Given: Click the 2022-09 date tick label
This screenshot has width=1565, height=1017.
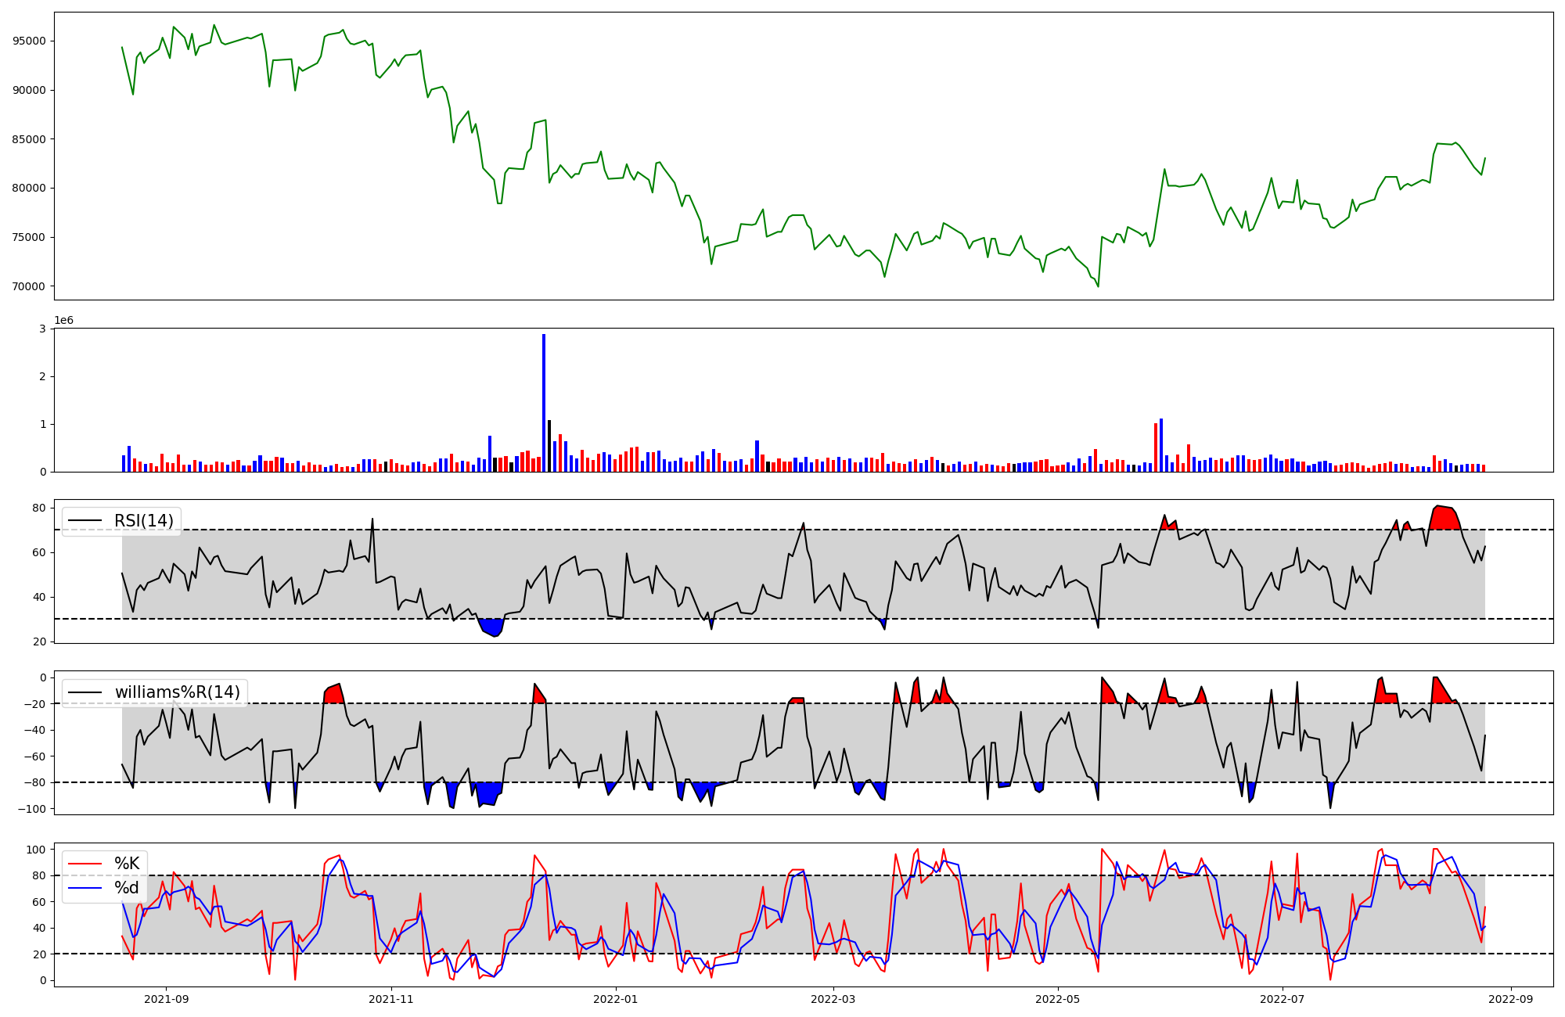Looking at the screenshot, I should click(1511, 999).
